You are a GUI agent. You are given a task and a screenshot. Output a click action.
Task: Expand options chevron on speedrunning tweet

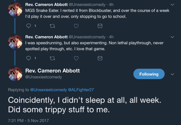coord(172,37)
